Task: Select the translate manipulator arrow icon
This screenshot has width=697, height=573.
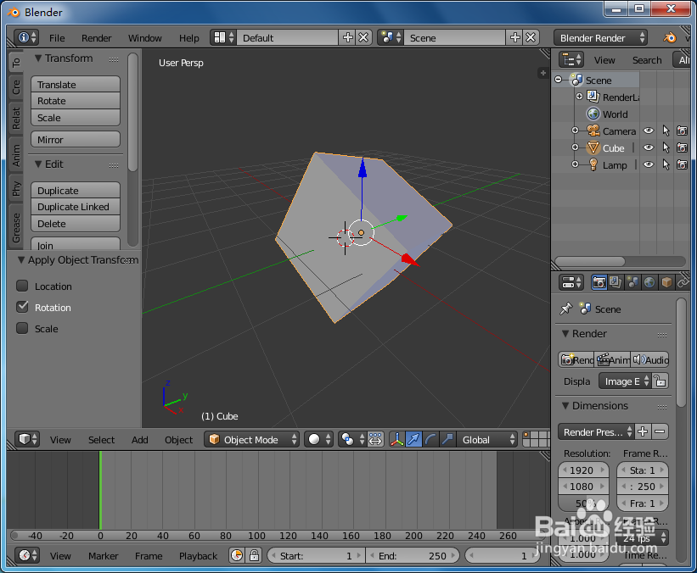Action: [413, 439]
